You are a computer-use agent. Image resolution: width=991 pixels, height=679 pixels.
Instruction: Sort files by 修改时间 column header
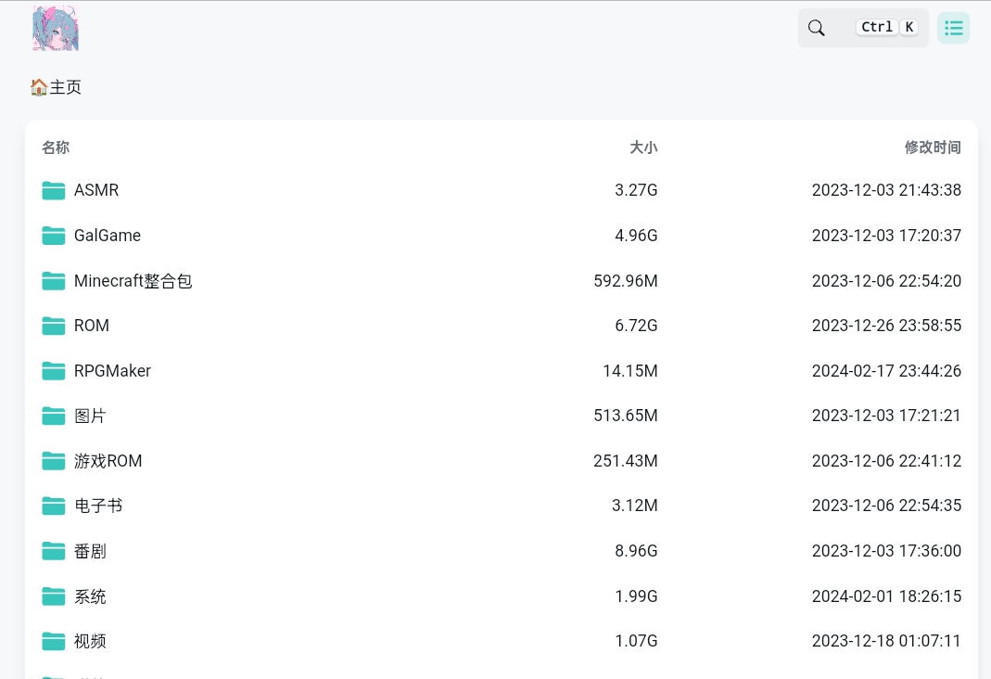[x=933, y=147]
